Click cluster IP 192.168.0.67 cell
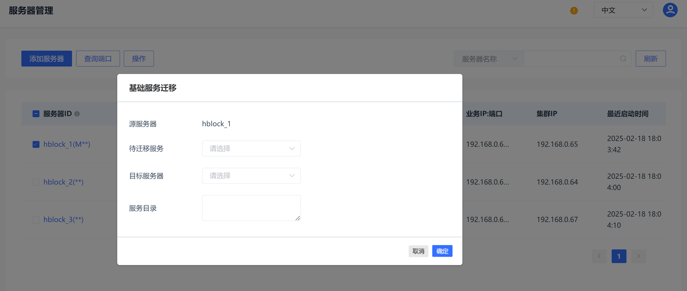Viewport: 687px width, 291px height. [x=557, y=220]
